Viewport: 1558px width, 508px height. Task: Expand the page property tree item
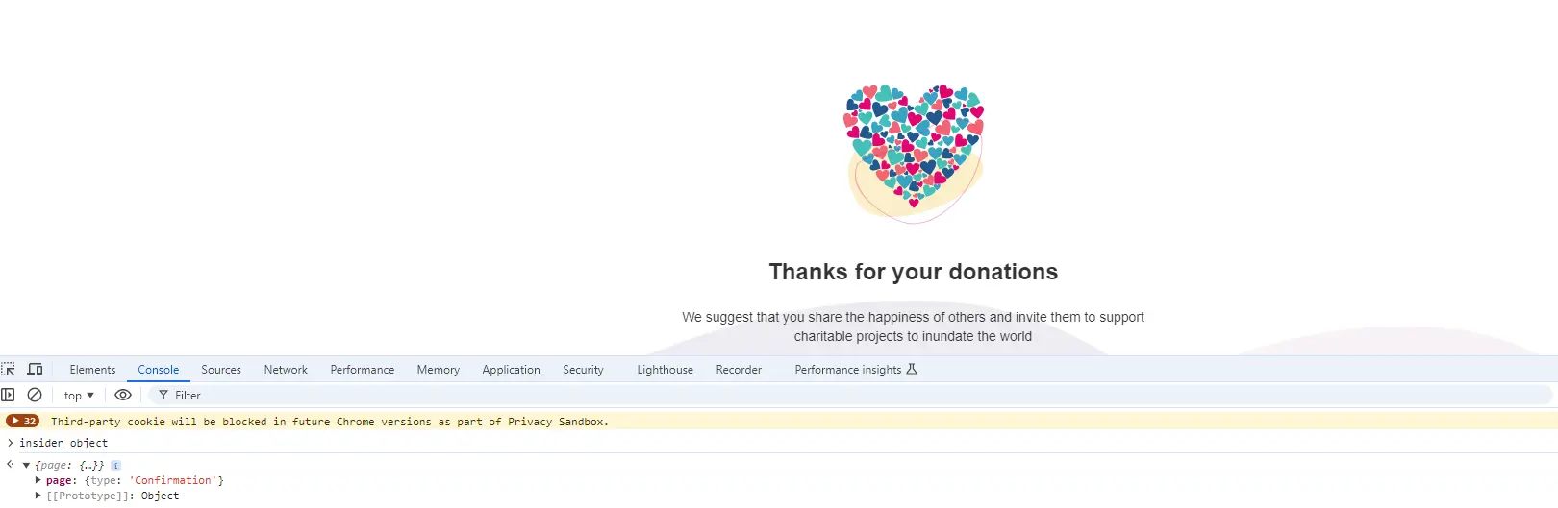(x=38, y=480)
